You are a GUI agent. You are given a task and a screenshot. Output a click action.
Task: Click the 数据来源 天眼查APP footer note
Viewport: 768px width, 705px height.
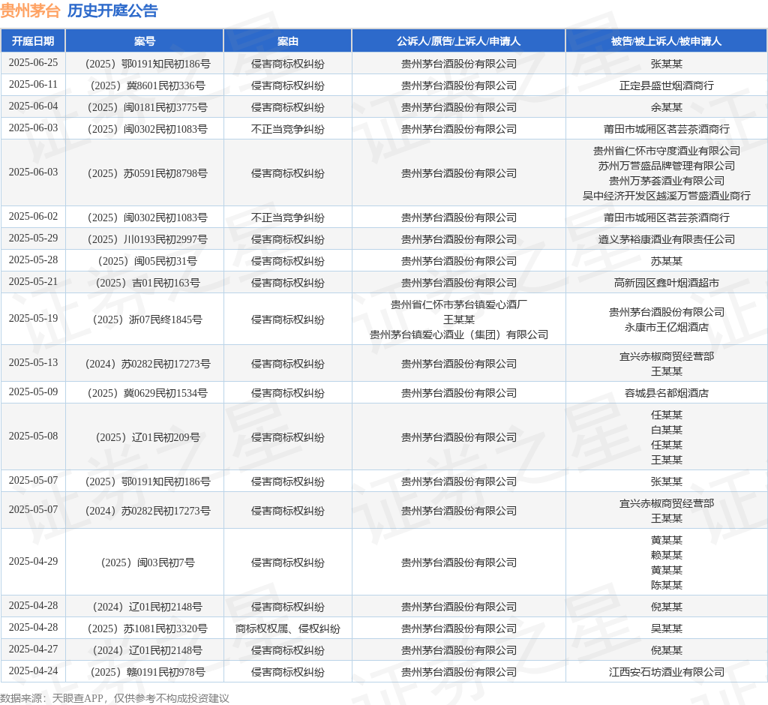point(115,698)
